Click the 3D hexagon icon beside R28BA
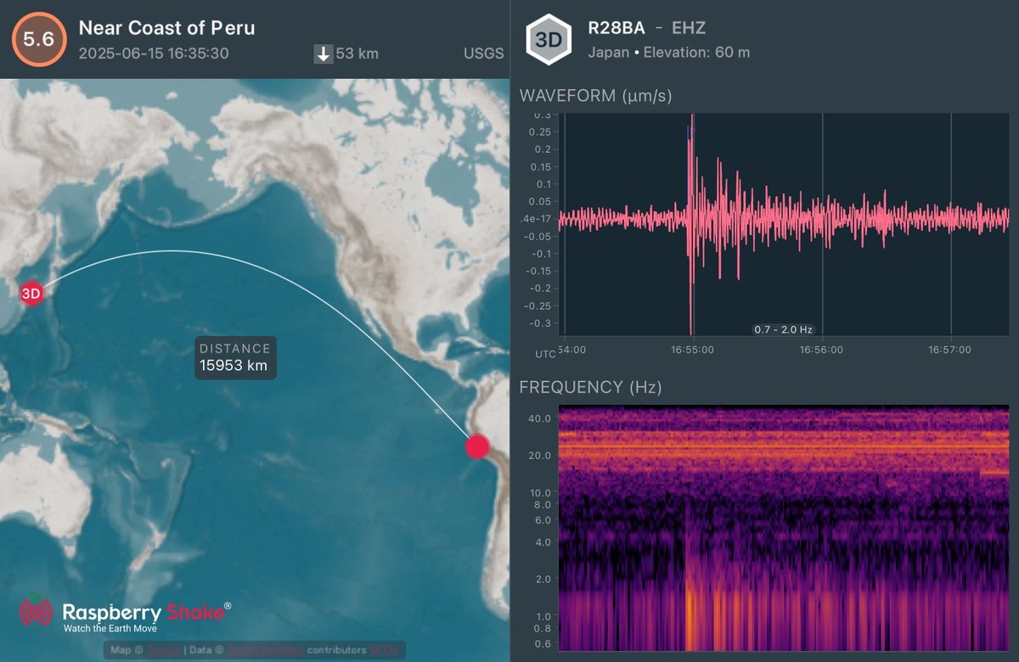Viewport: 1019px width, 662px height. (547, 39)
